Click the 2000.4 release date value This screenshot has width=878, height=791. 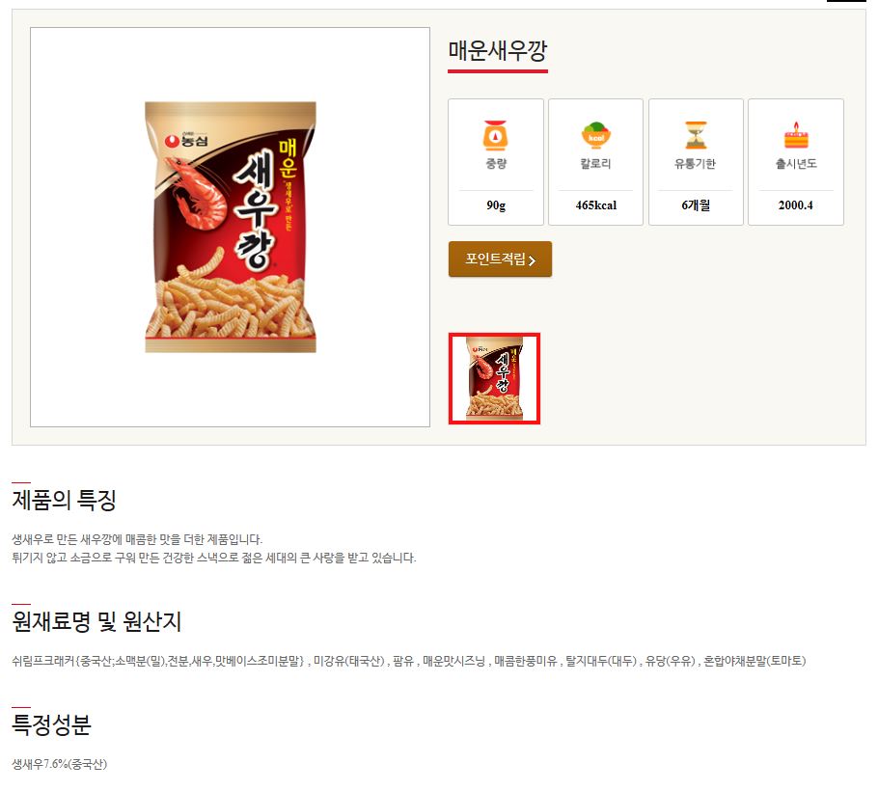796,205
